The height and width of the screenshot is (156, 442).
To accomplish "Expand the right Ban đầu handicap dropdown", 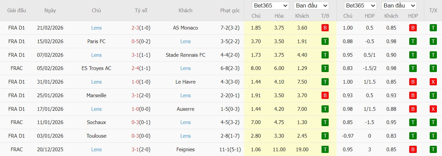I will pyautogui.click(x=399, y=6).
